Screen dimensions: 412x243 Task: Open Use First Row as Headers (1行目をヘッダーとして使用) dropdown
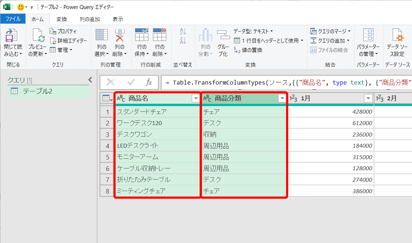pyautogui.click(x=269, y=40)
